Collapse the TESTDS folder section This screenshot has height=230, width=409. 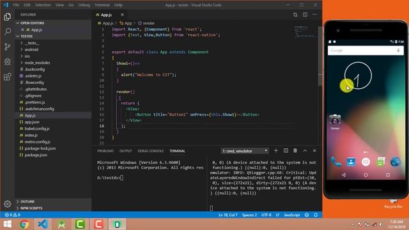[53, 36]
